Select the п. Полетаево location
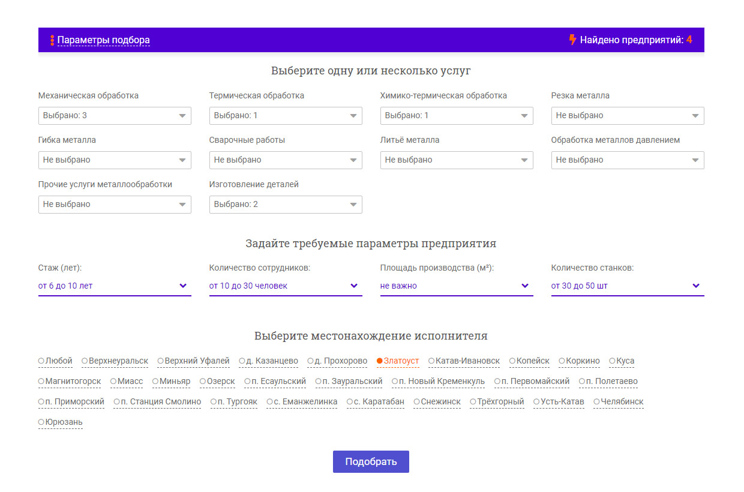744x492 pixels. [608, 382]
